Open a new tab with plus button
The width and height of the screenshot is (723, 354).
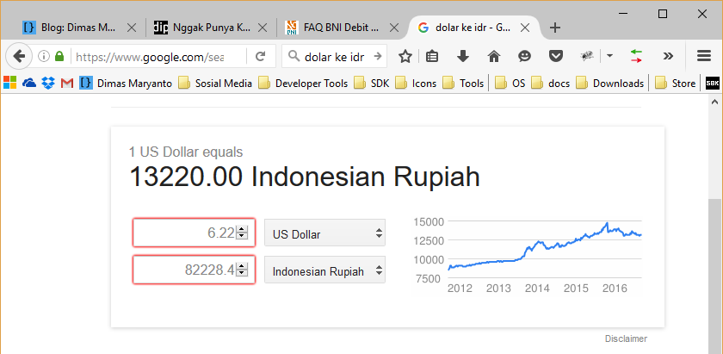pos(555,28)
